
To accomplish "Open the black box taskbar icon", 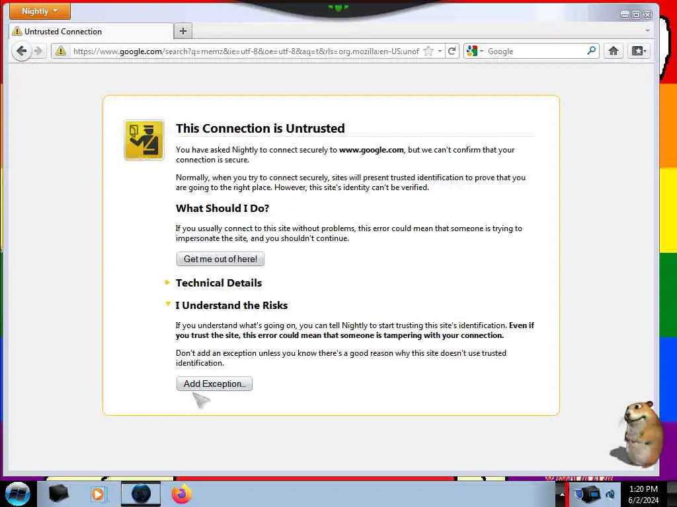I will [x=58, y=494].
